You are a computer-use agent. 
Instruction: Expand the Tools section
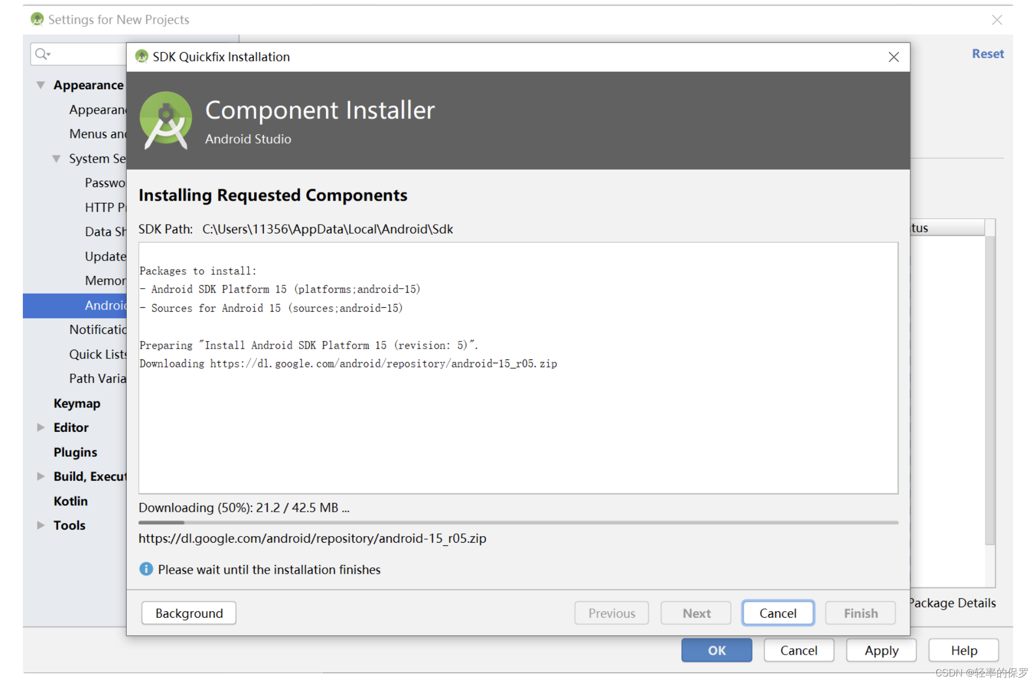coord(40,525)
